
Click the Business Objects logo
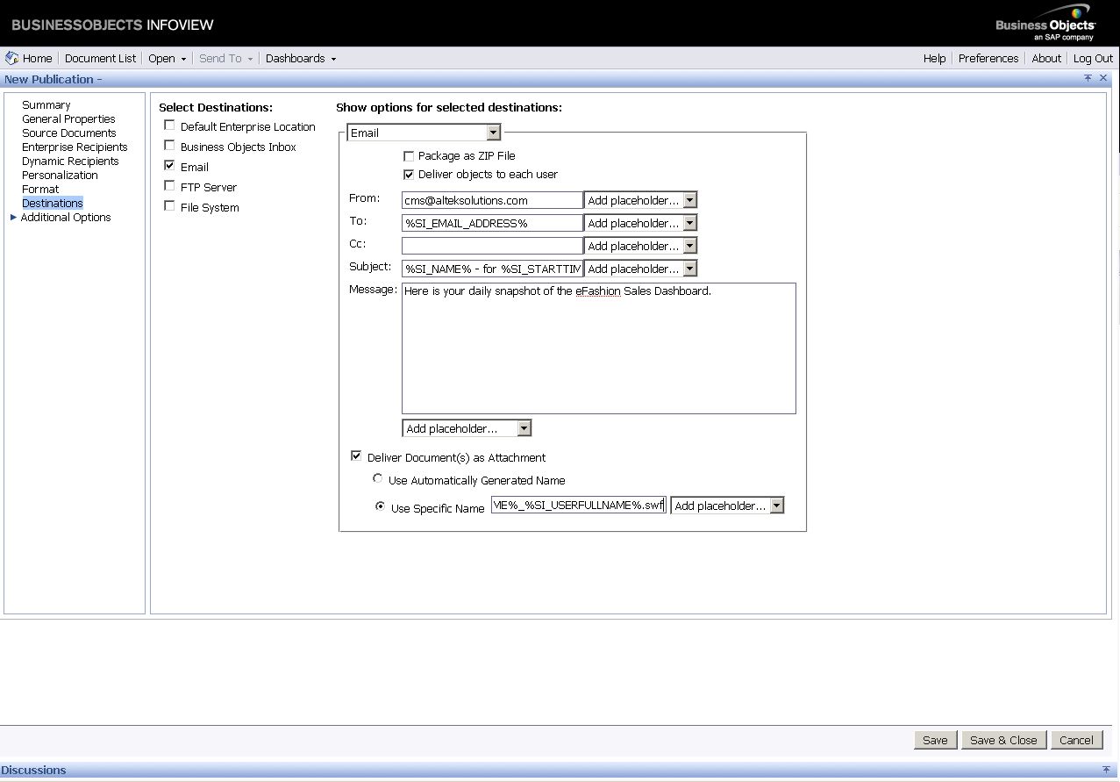pos(1045,24)
